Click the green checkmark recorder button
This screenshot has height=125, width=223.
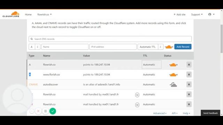pos(53,111)
